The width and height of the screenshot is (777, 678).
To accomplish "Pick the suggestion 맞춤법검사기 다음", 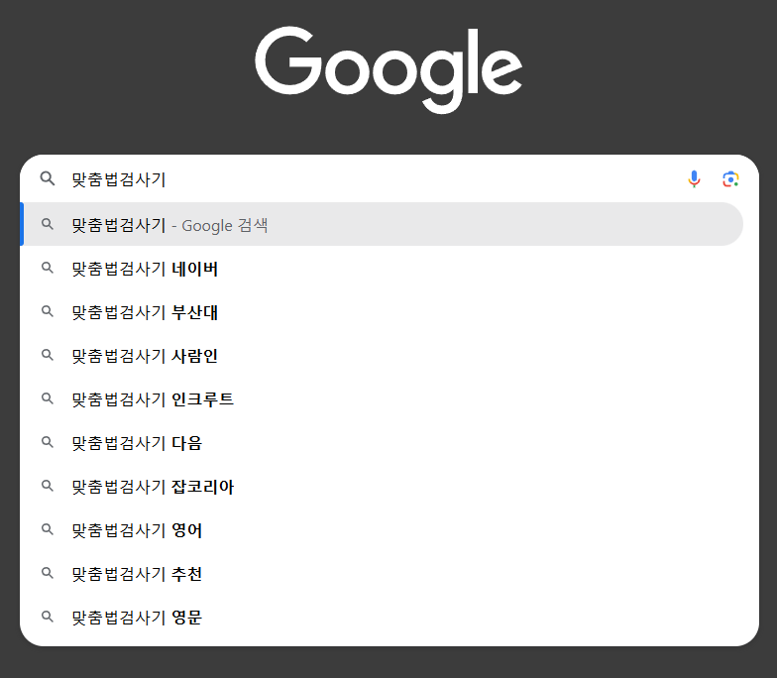I will point(382,442).
